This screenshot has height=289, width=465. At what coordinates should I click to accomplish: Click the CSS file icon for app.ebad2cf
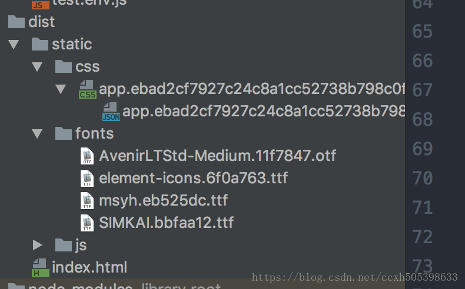tap(87, 89)
